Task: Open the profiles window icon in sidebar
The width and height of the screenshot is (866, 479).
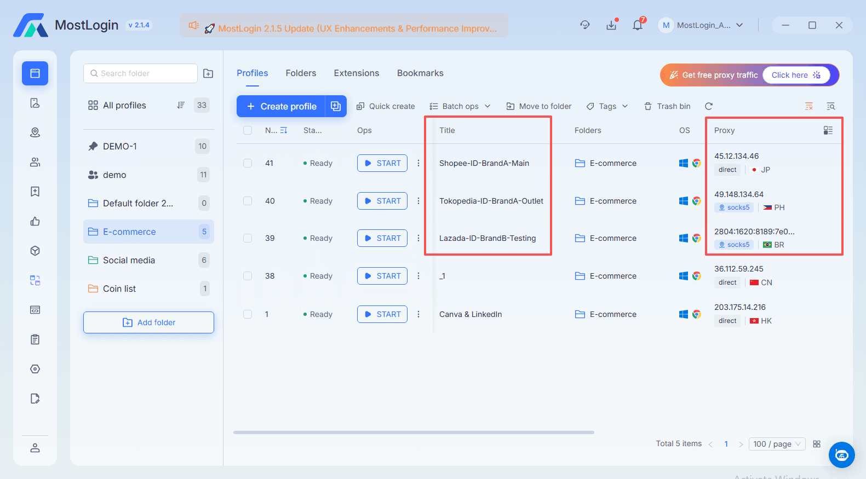Action: [35, 73]
